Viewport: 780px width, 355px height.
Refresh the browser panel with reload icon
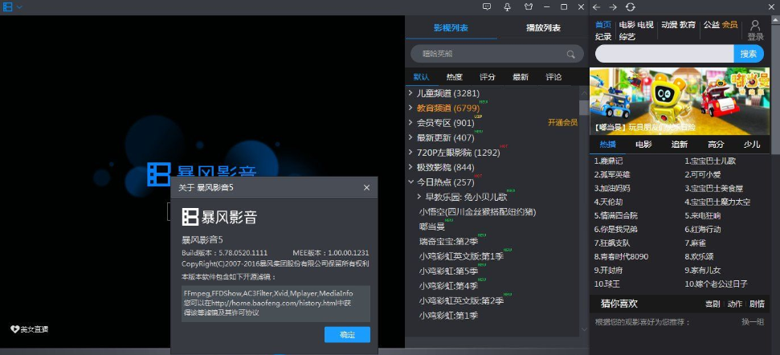(x=631, y=7)
